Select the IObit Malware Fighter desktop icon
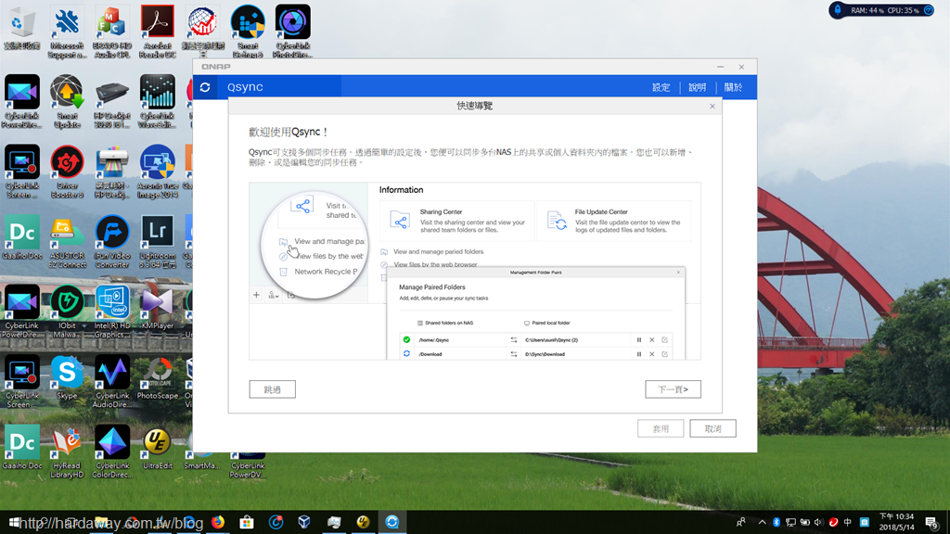This screenshot has width=950, height=534. click(67, 311)
